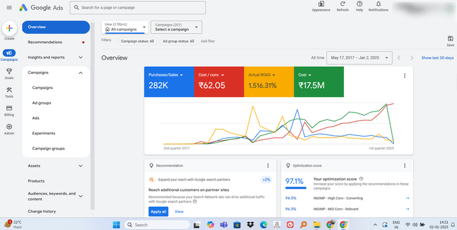This screenshot has width=457, height=230.
Task: Open Admin gear icon in sidebar
Action: (x=9, y=127)
